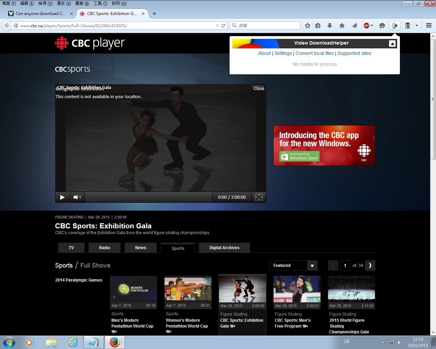Select the News section tab
This screenshot has height=349, width=436.
pos(141,248)
